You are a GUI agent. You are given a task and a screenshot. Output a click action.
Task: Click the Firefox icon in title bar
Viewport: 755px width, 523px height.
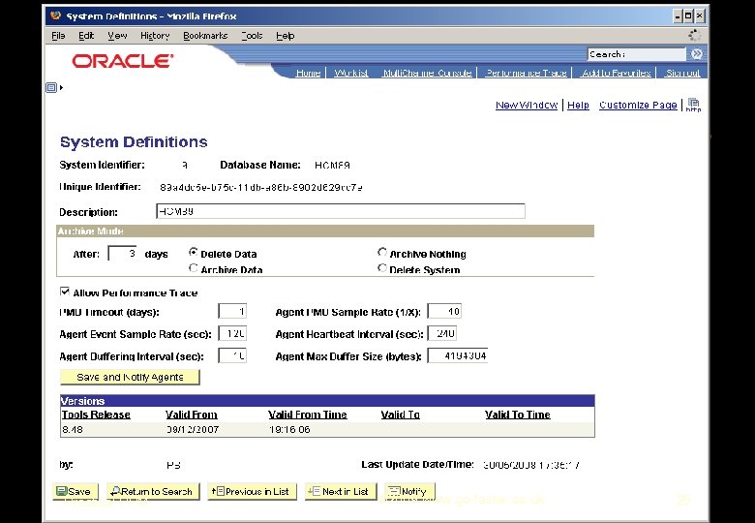click(56, 15)
